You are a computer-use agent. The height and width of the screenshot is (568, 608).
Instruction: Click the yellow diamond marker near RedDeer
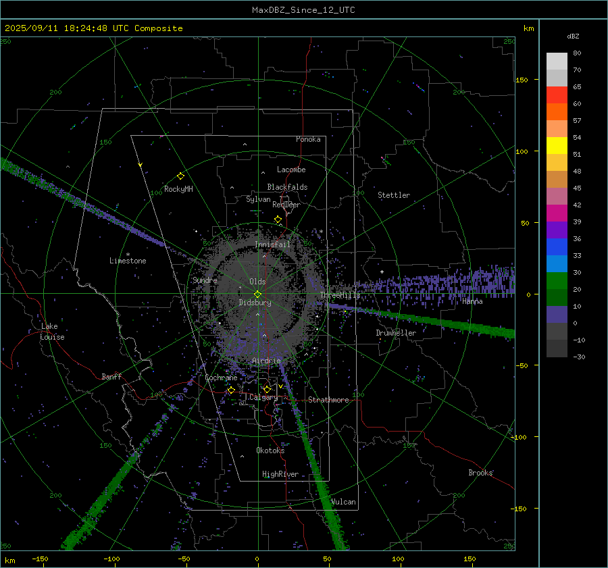pos(278,220)
